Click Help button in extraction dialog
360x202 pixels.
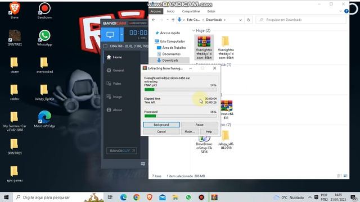pyautogui.click(x=209, y=131)
